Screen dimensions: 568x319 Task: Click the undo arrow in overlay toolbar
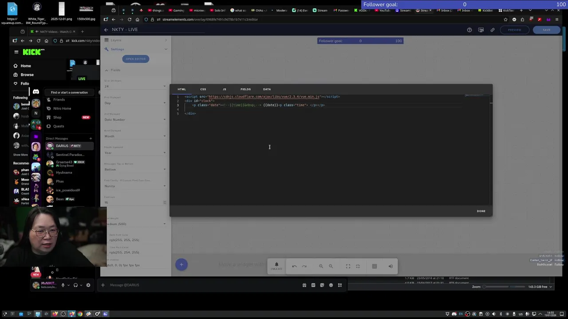point(294,266)
